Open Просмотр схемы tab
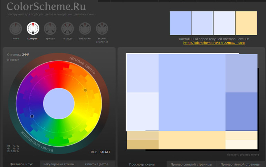This screenshot has width=266, height=167. pyautogui.click(x=142, y=164)
